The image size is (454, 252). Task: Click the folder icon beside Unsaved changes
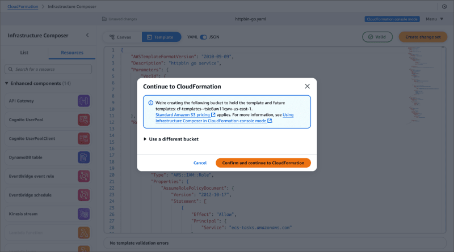(104, 19)
